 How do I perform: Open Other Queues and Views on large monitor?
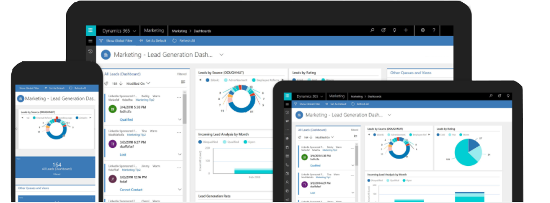click(411, 73)
